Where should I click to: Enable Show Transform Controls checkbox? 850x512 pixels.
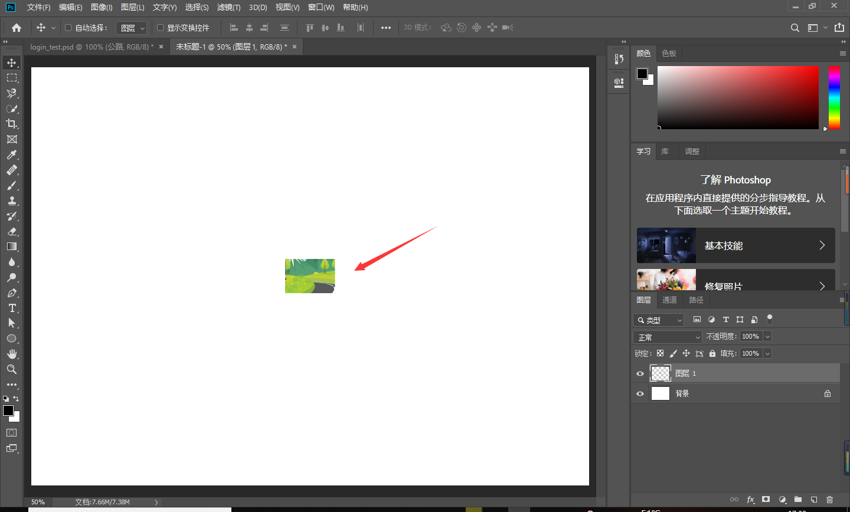coord(160,27)
